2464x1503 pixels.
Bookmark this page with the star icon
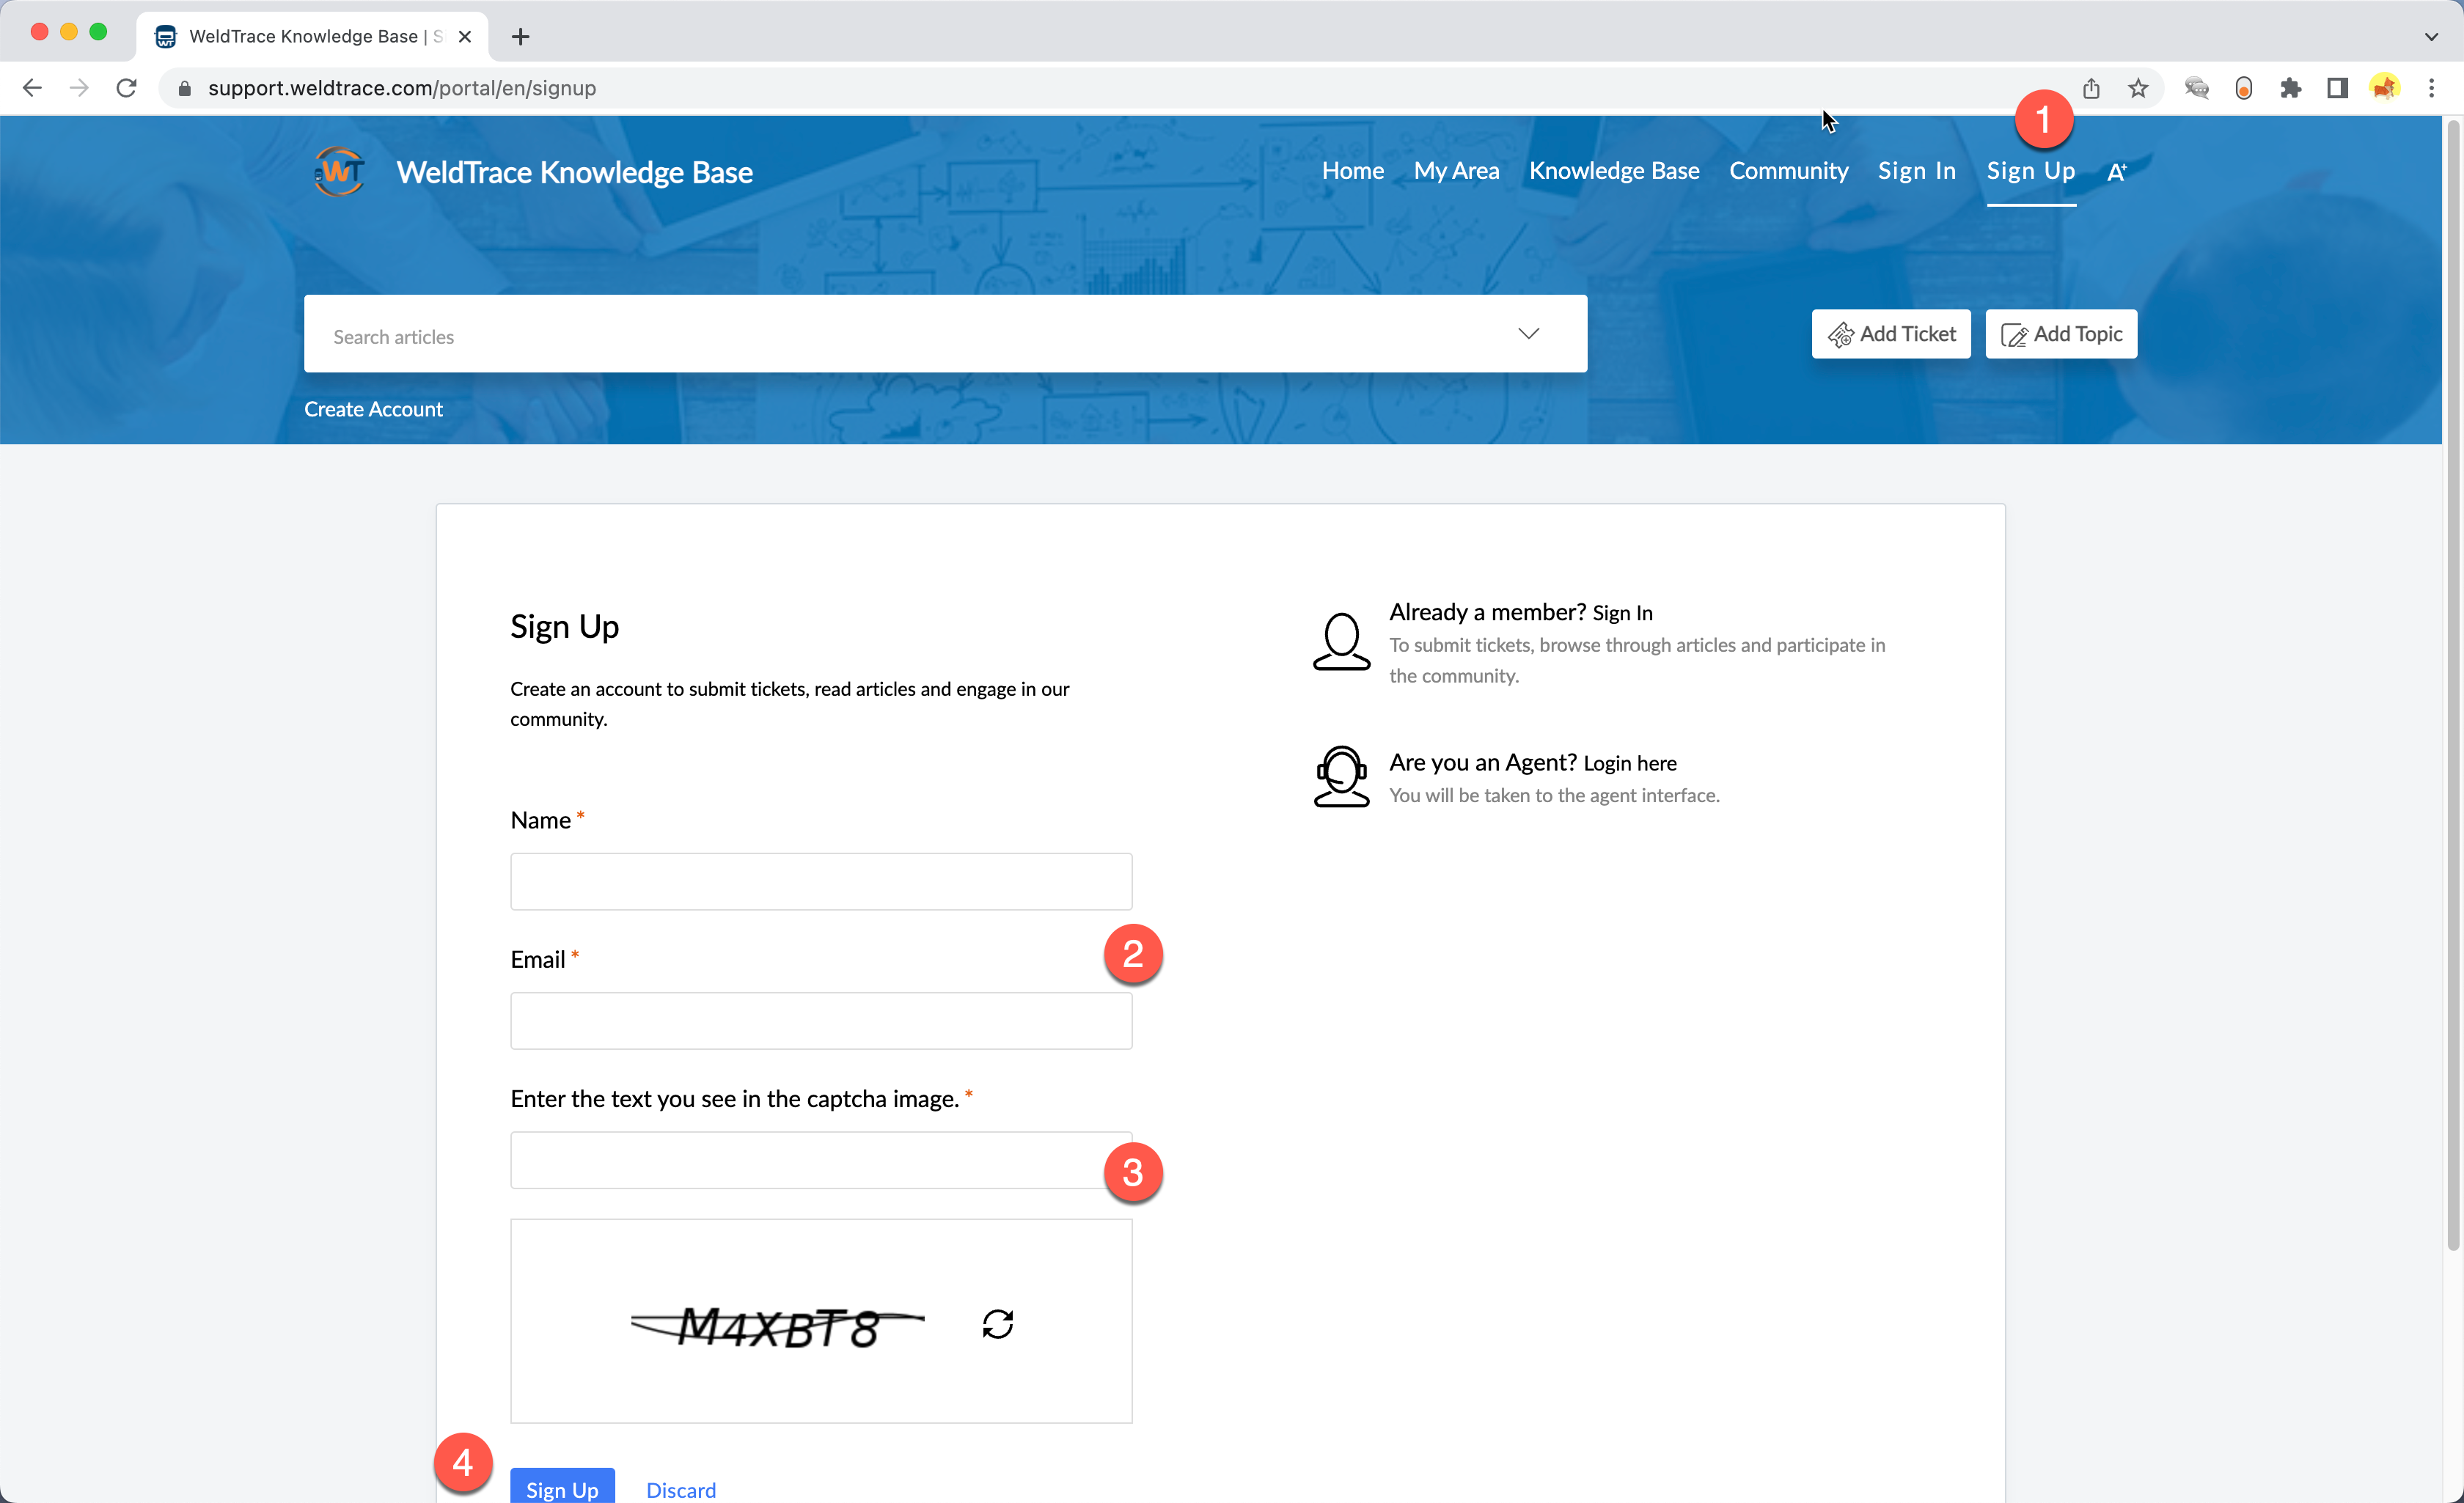[2138, 88]
